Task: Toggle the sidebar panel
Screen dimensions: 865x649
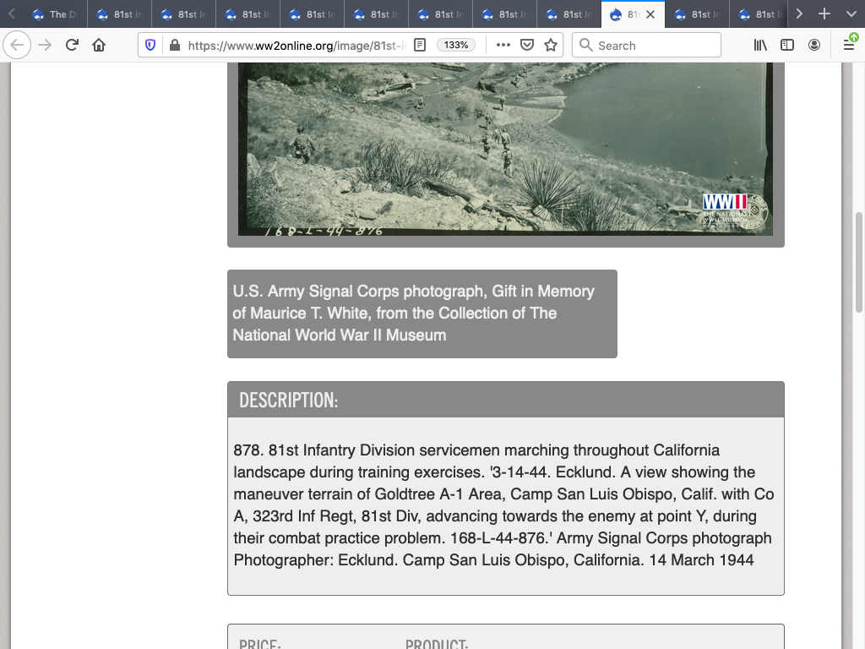Action: (787, 45)
